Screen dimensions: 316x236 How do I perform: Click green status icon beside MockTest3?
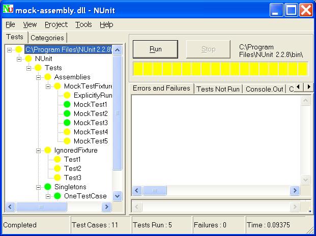click(67, 123)
